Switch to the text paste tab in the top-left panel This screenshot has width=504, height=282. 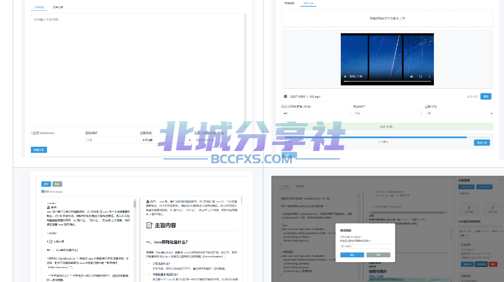click(39, 7)
